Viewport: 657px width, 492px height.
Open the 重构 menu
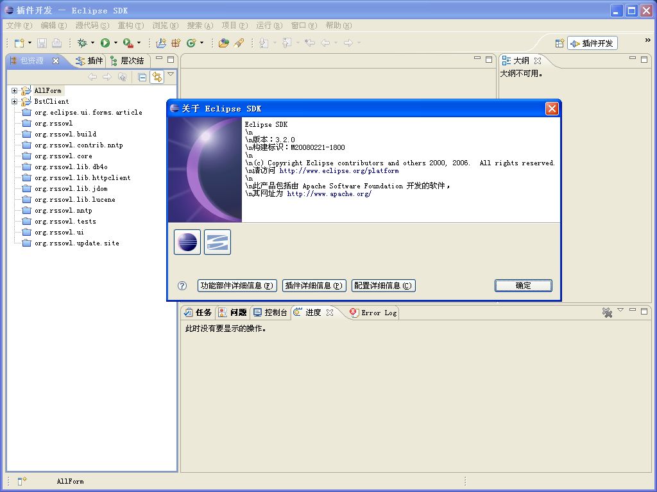[131, 26]
